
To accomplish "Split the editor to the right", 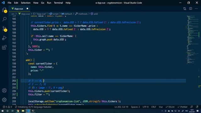I will click(x=191, y=8).
